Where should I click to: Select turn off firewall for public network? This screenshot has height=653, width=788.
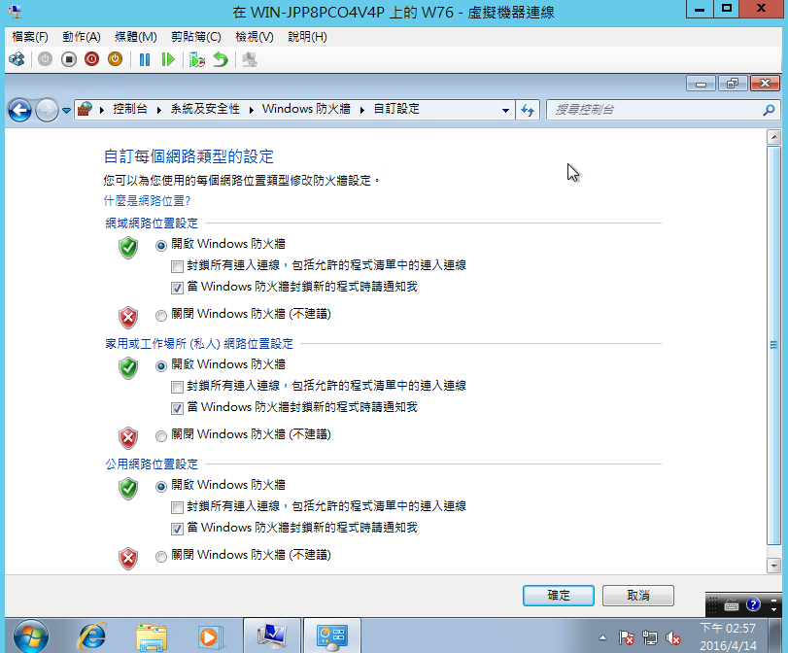coord(161,556)
